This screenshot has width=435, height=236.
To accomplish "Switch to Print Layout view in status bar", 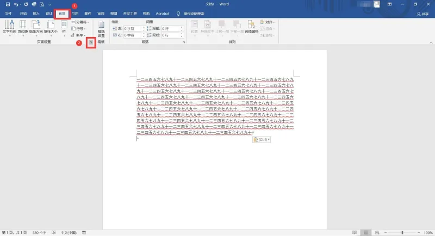I will click(x=365, y=232).
